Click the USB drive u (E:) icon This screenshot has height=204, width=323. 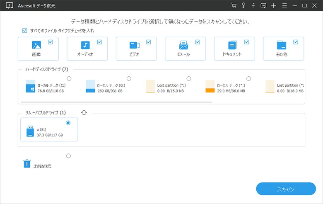click(30, 132)
